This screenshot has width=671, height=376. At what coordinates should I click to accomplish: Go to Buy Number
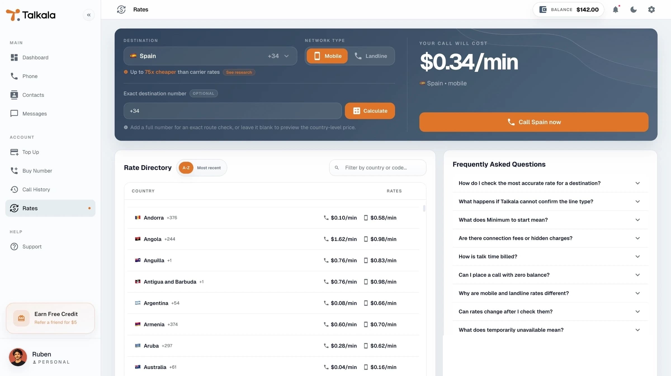point(50,171)
